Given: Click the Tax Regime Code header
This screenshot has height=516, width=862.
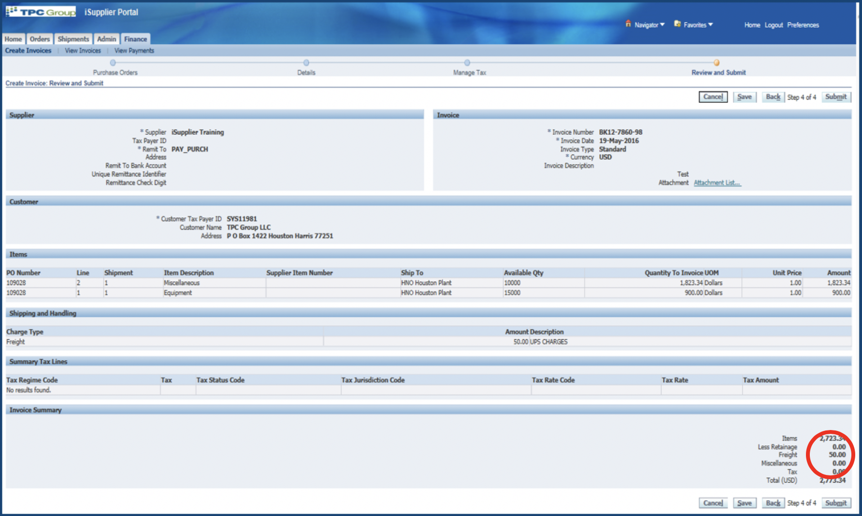Looking at the screenshot, I should tap(32, 380).
